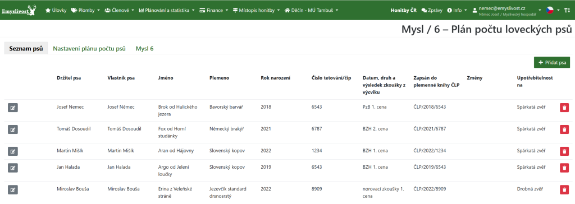
Task: Click the Přidat psa button
Action: pos(552,63)
